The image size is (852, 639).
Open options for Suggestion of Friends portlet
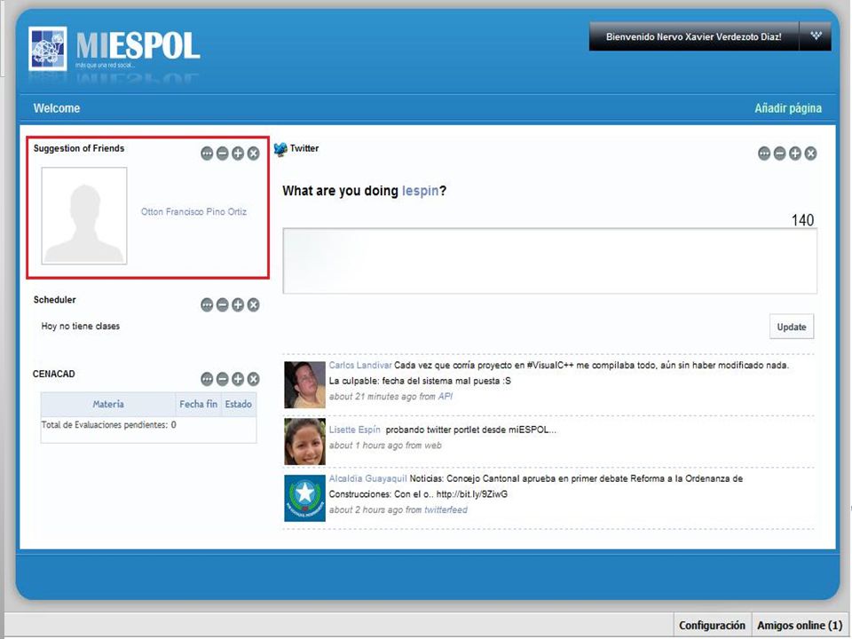click(x=207, y=154)
